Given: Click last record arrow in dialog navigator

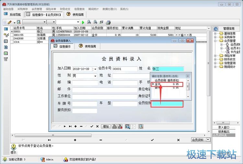Looking at the screenshot, I should [70, 127].
